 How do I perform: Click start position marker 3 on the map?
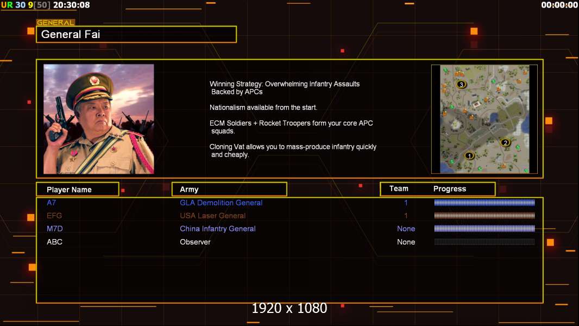(x=461, y=85)
